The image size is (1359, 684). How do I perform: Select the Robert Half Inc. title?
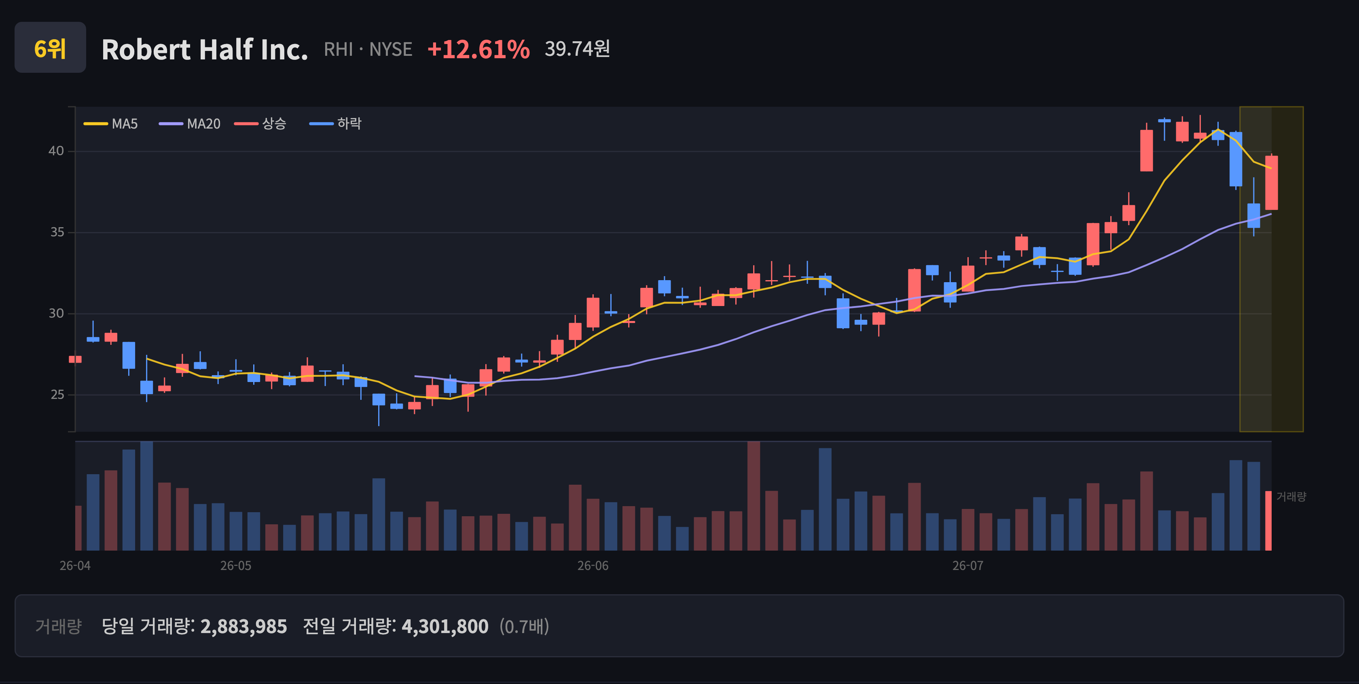pos(205,50)
